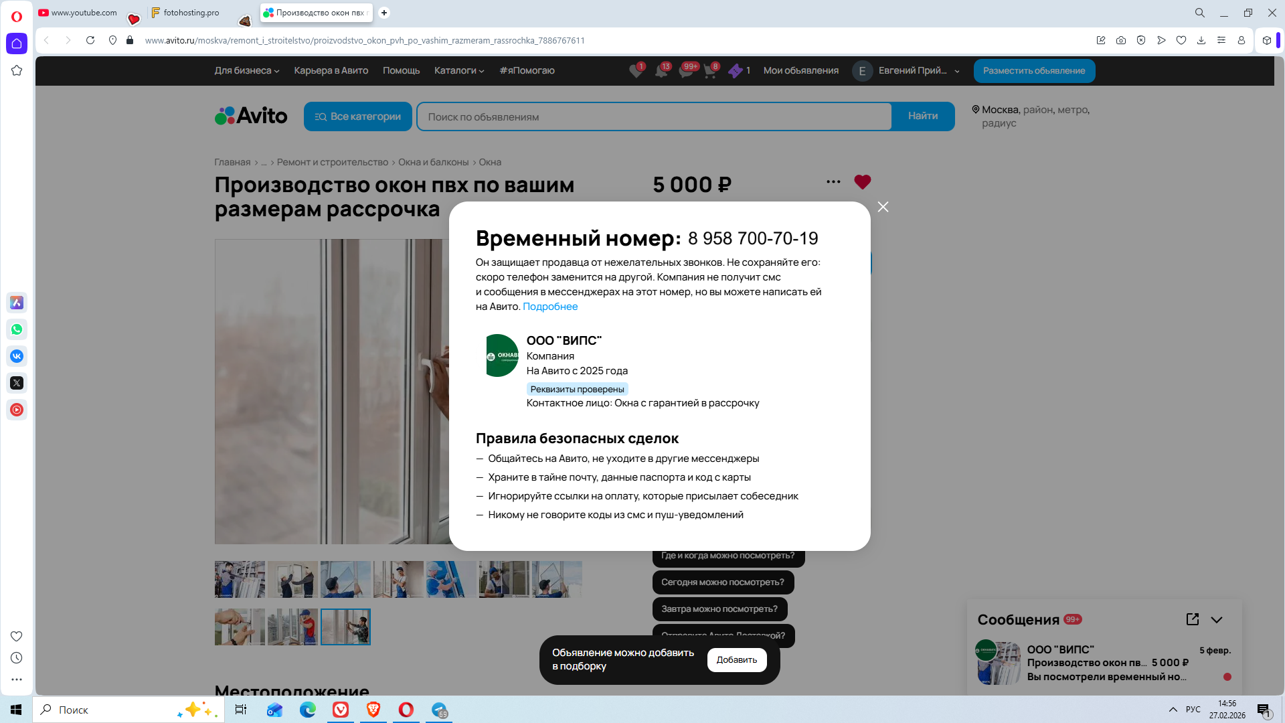Open Avito messages icon in header

(686, 71)
